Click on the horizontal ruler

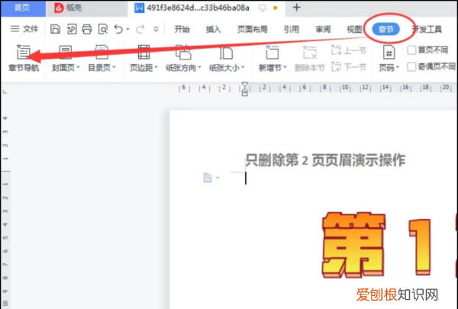pyautogui.click(x=318, y=87)
